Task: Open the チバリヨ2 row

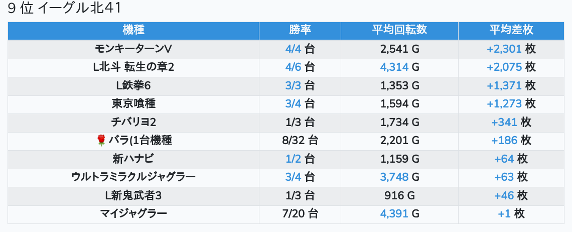Action: [133, 122]
